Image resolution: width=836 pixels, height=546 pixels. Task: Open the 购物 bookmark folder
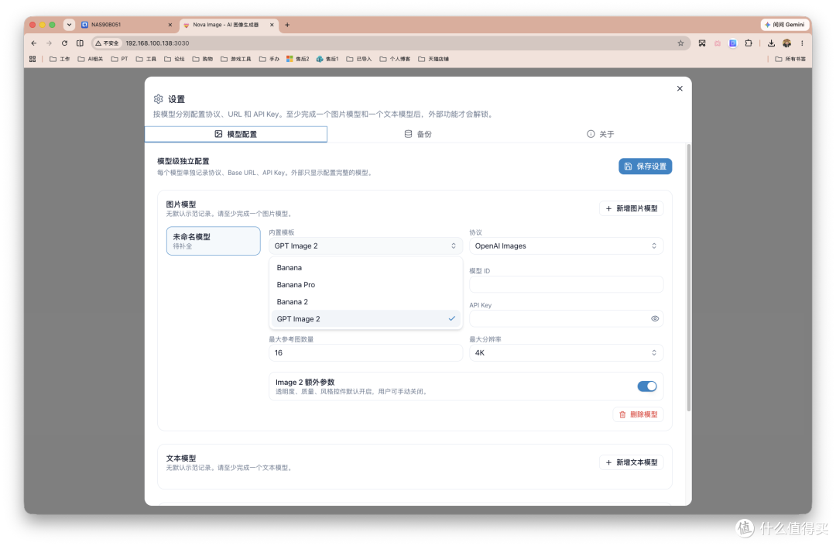point(203,59)
